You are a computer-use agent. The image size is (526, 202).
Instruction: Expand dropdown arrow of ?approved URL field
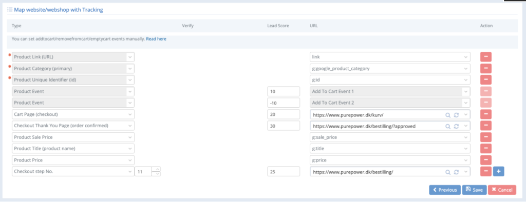(x=465, y=126)
